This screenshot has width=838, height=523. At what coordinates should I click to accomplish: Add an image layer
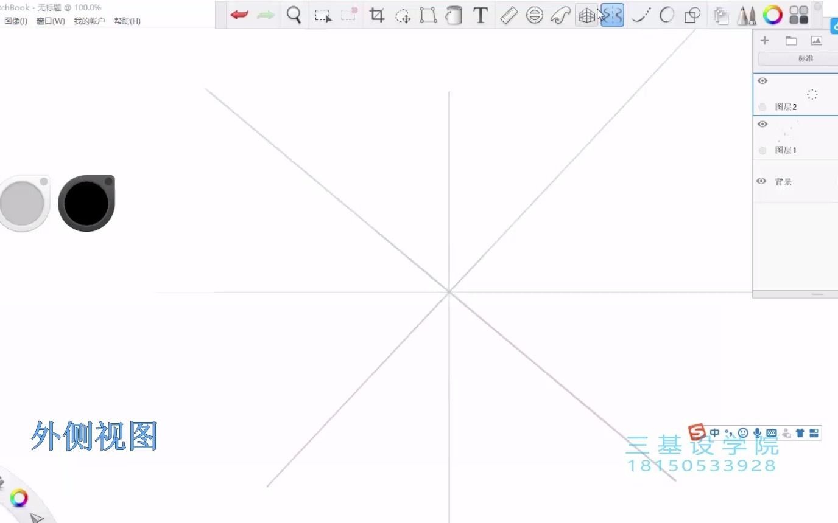point(817,41)
